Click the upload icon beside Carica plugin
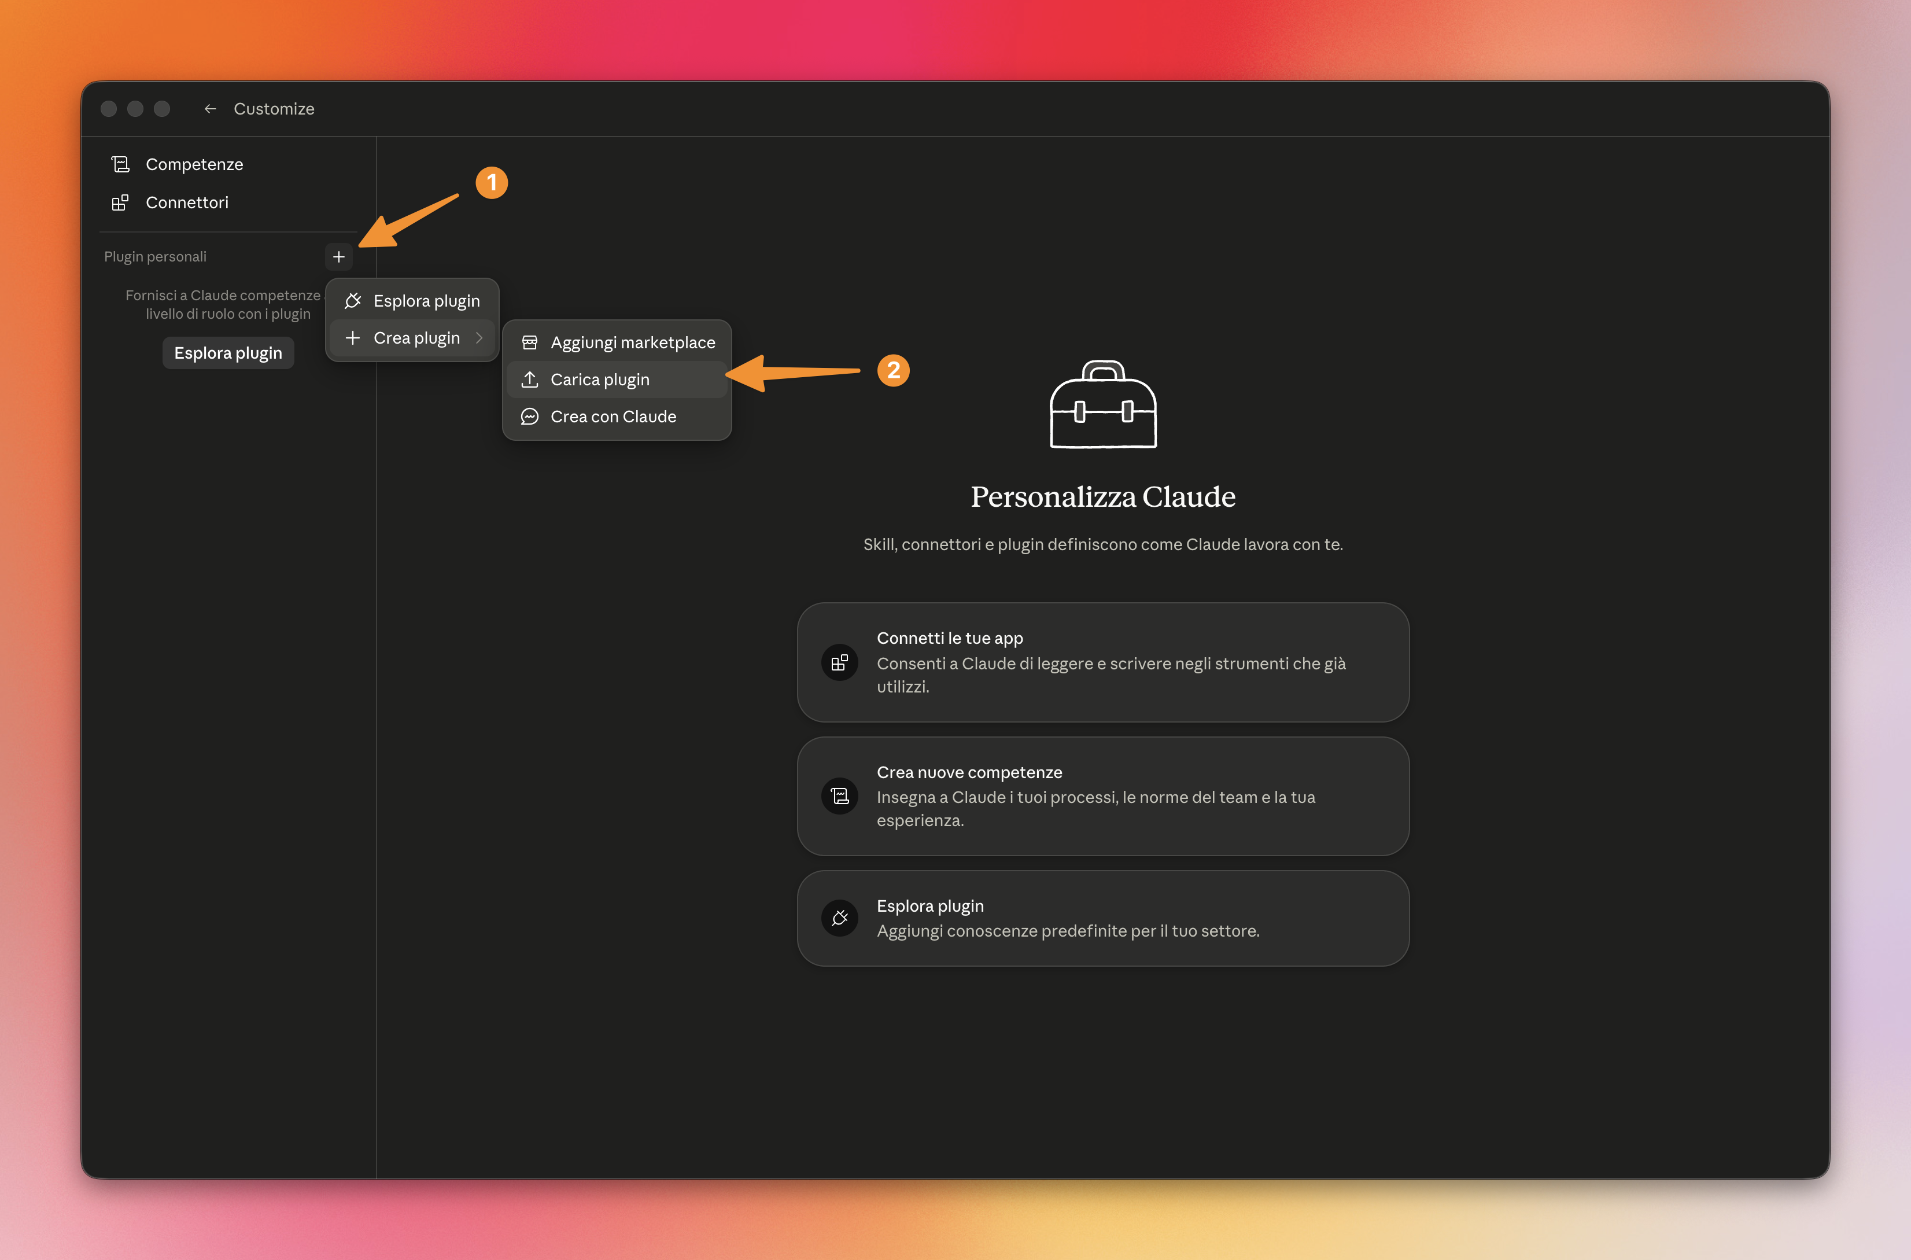This screenshot has height=1260, width=1911. click(529, 380)
